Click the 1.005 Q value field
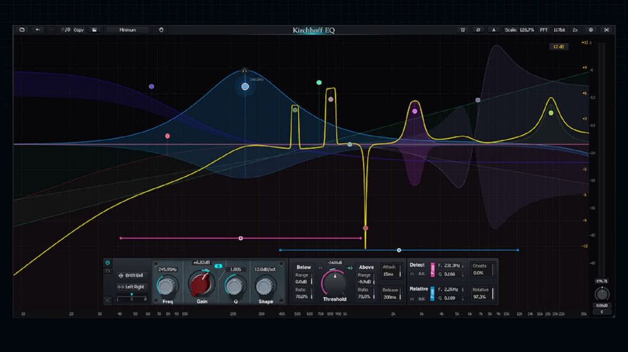The width and height of the screenshot is (628, 352). 235,270
